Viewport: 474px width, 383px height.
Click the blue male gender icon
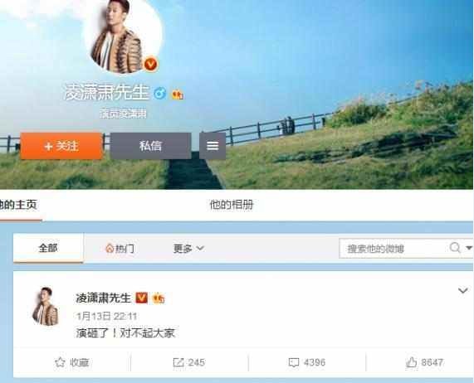[x=160, y=93]
